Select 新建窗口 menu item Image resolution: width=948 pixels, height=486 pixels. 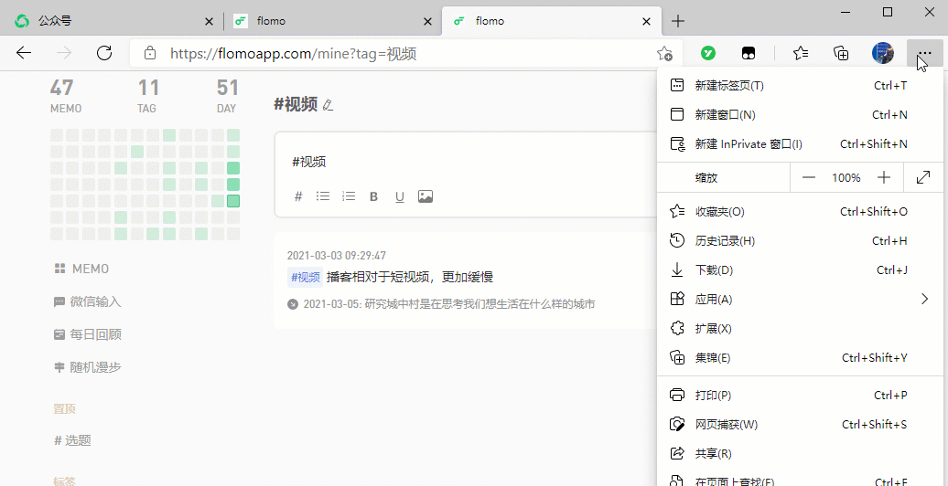(799, 115)
